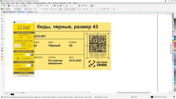
Task: Open the Справка menu
Action: click(x=75, y=3)
